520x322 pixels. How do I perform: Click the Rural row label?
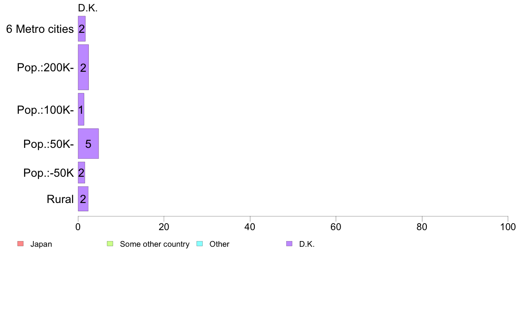coord(60,199)
